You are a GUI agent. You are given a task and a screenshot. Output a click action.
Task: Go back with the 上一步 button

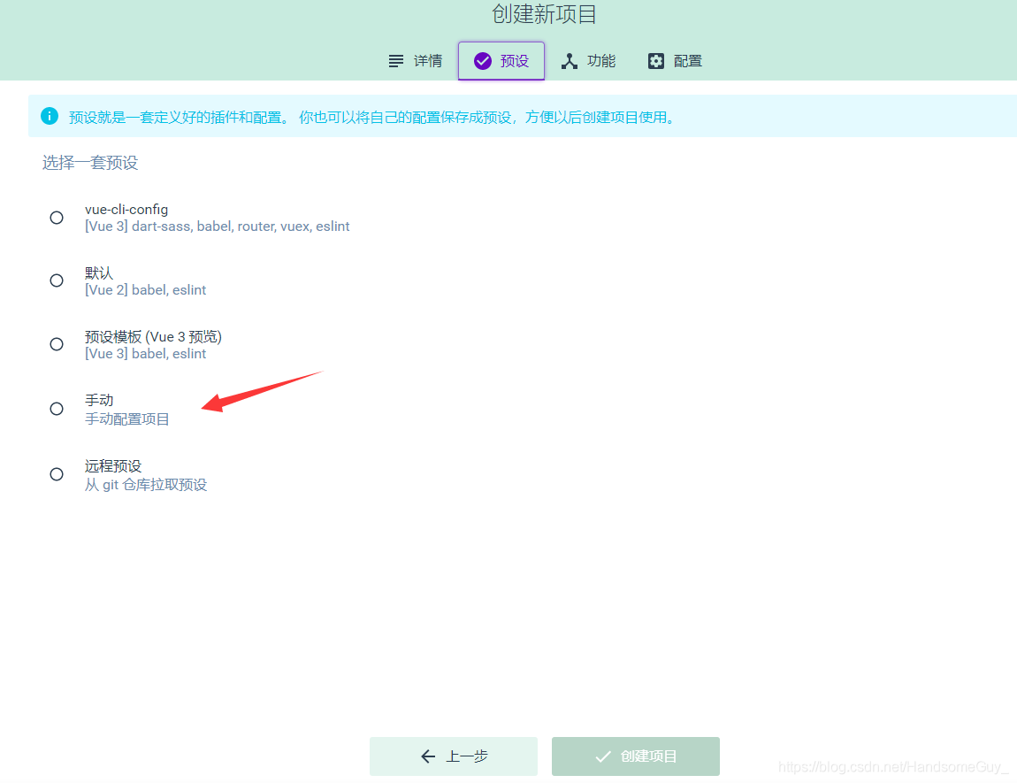454,756
